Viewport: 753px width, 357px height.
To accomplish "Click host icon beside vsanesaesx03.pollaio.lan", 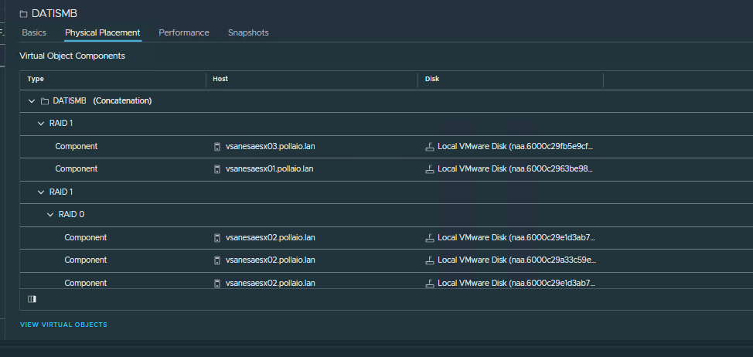I will [217, 146].
